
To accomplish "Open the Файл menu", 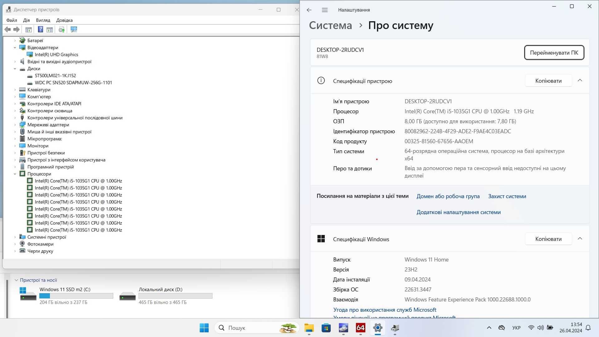I will click(x=12, y=20).
